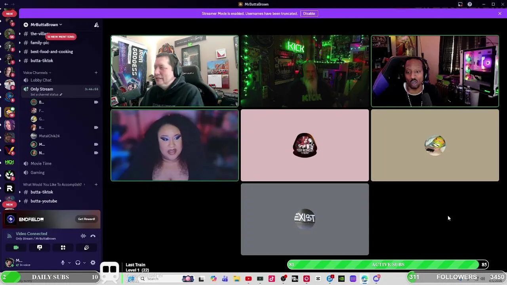507x285 pixels.
Task: Join the Movie Time voice channel
Action: pos(41,163)
